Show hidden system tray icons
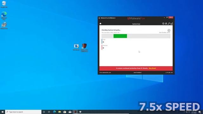 pos(184,112)
